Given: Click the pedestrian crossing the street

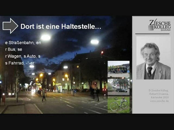Looking at the screenshot, I should [x=44, y=95].
